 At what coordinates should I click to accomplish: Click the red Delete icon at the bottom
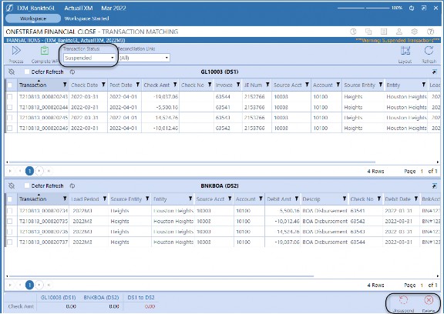coord(429,300)
